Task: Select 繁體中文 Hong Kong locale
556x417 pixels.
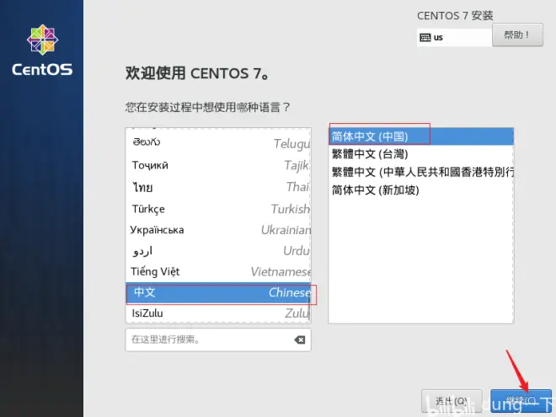Action: click(421, 172)
